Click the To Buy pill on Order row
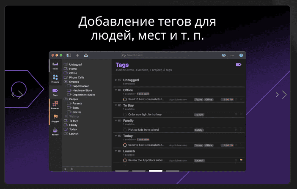The image size is (297, 189). pyautogui.click(x=199, y=115)
